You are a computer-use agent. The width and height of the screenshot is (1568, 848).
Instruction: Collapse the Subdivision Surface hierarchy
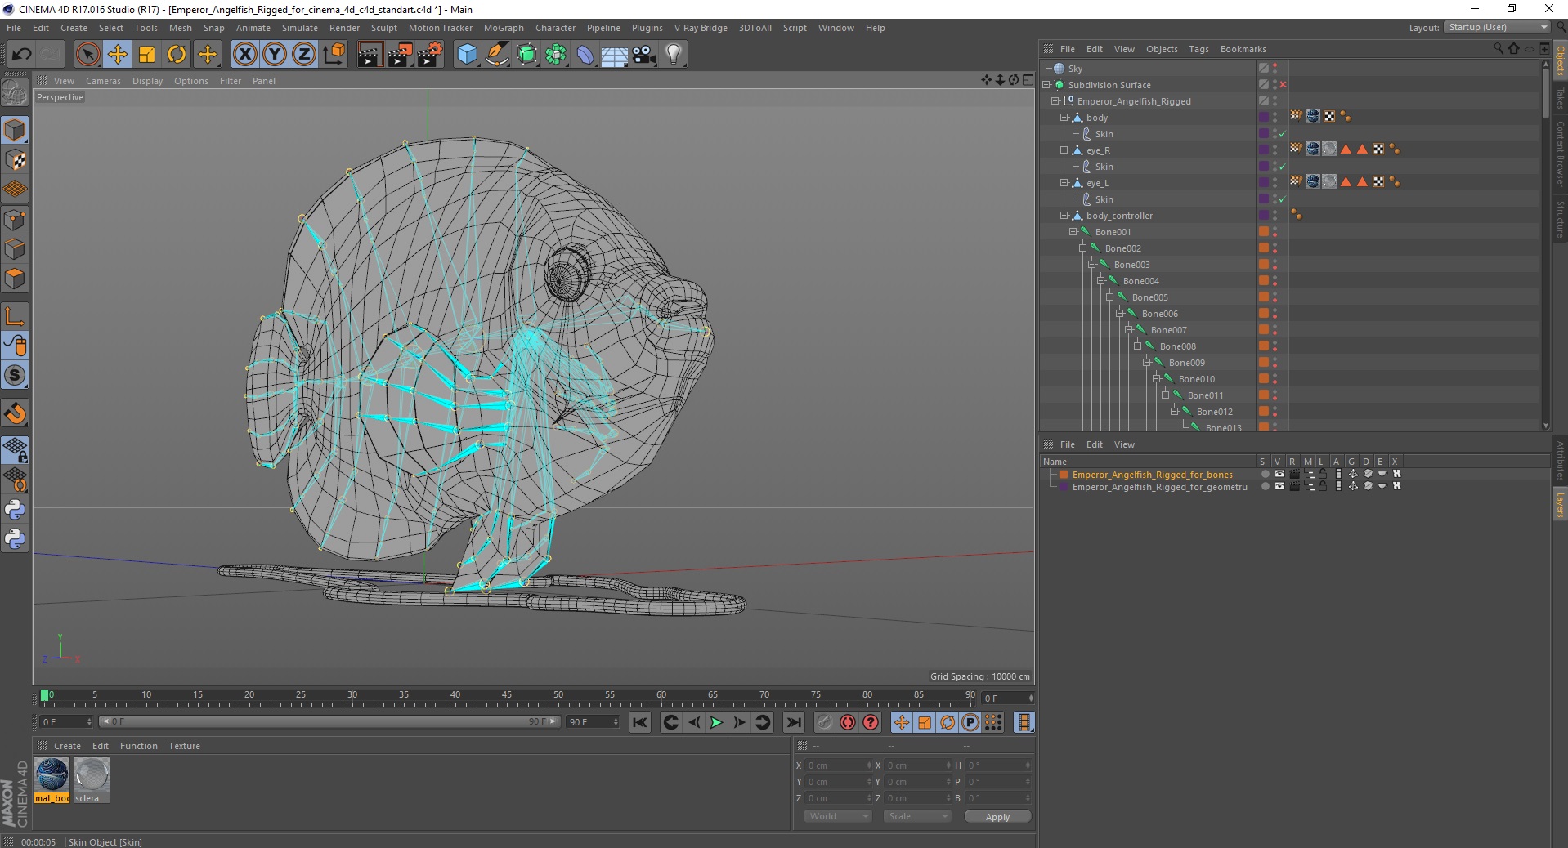(x=1046, y=85)
